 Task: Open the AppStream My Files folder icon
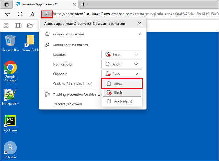pos(30,25)
